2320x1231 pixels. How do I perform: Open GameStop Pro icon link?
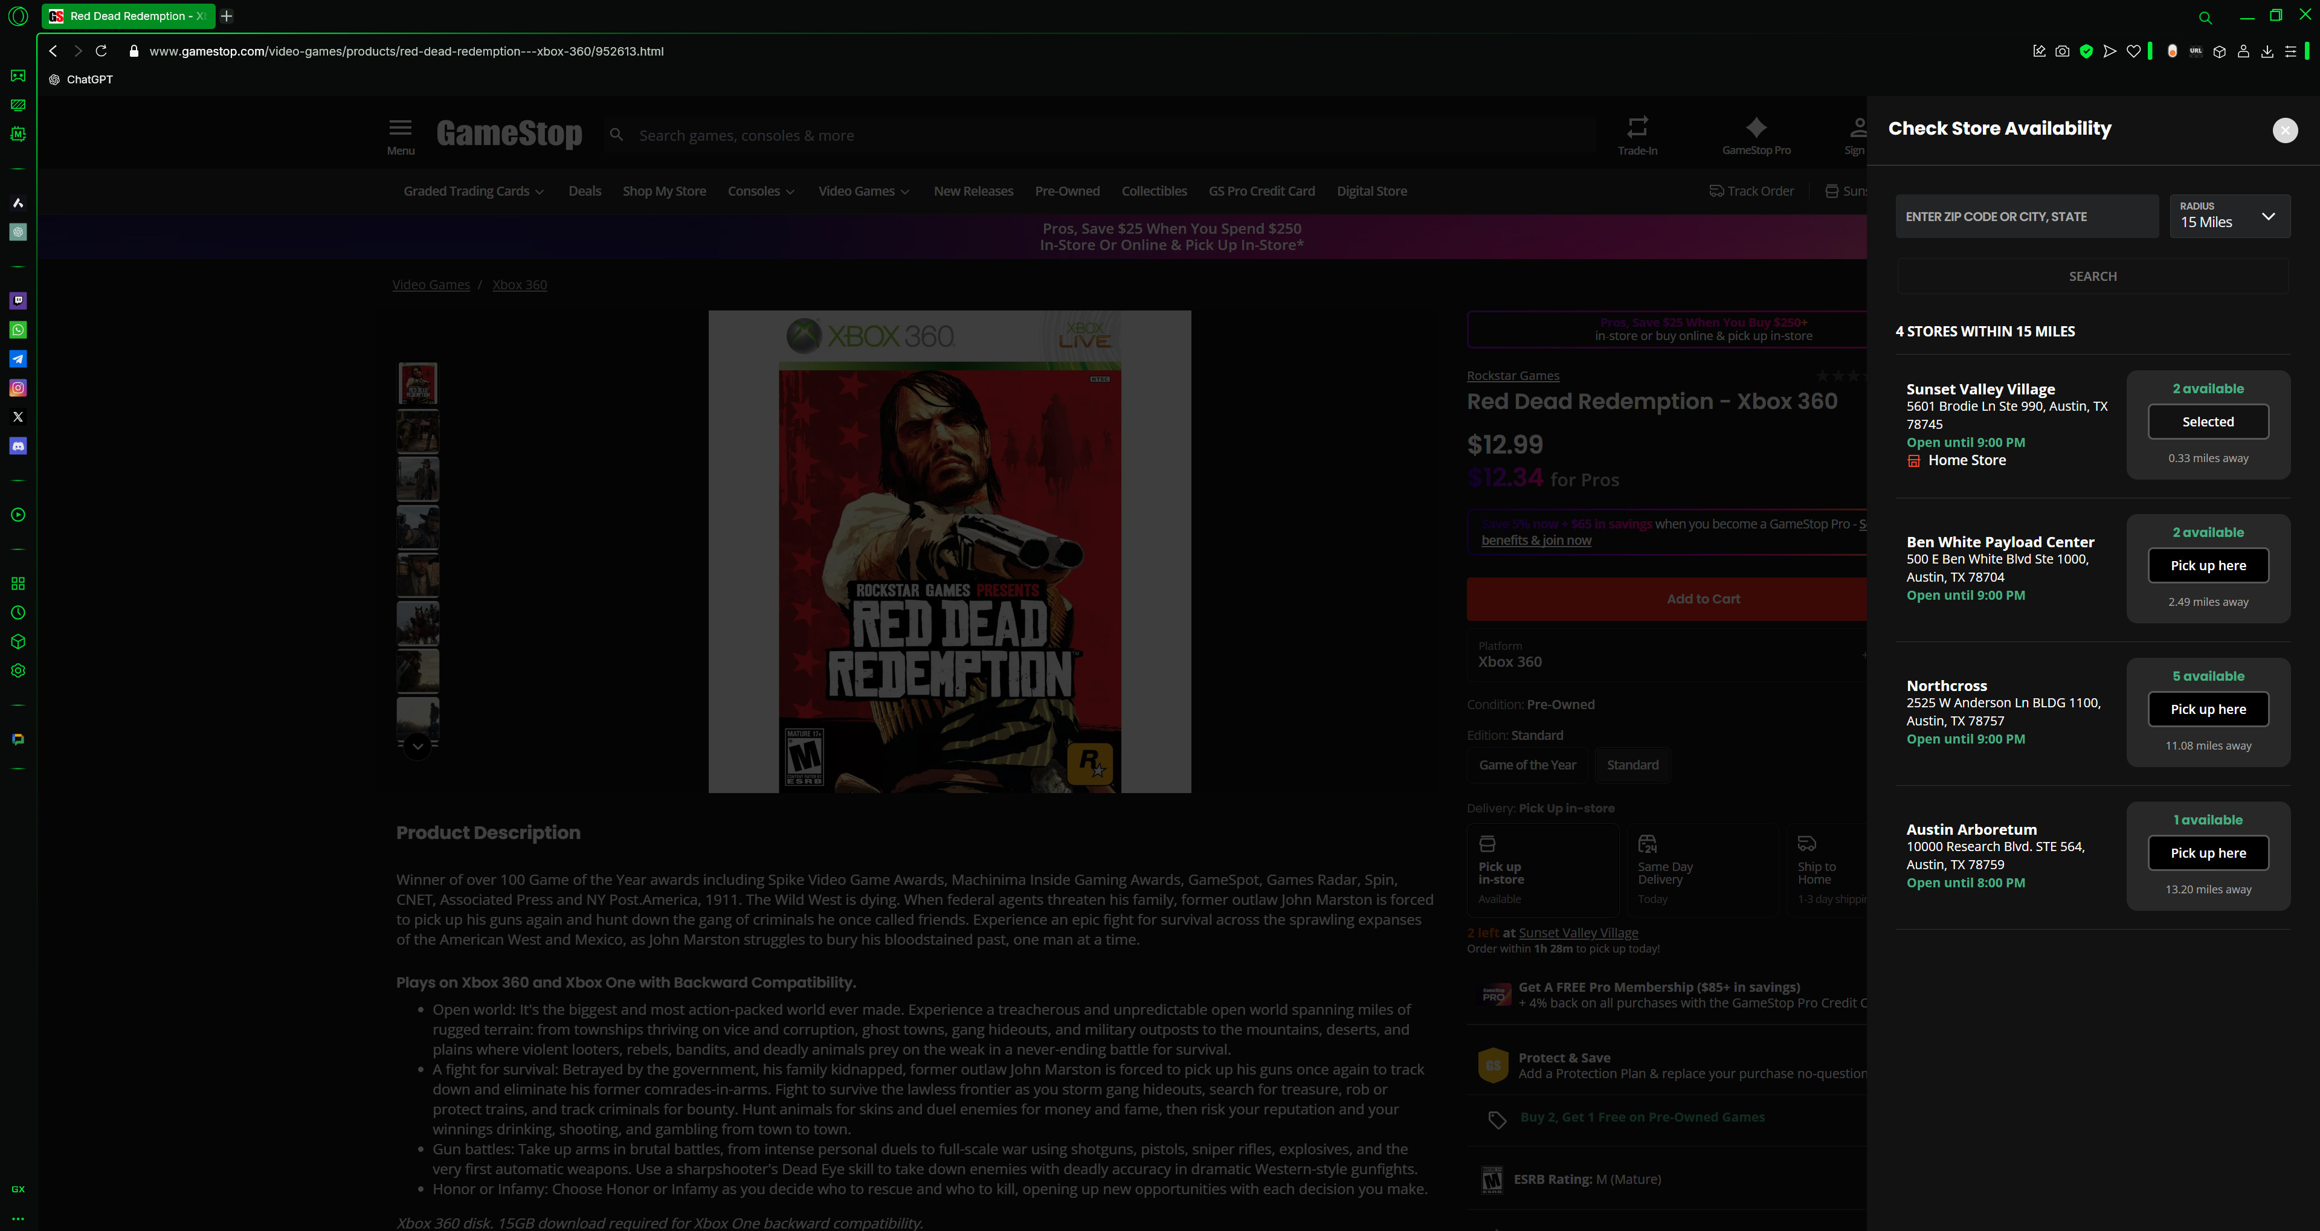1755,136
